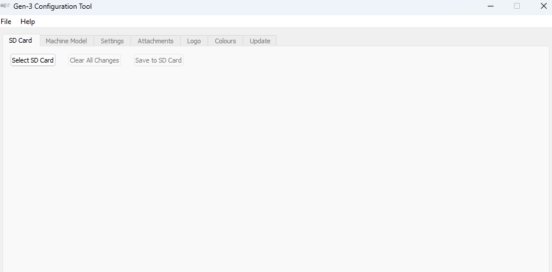Close the Gen-3 Configuration Tool window
Image resolution: width=552 pixels, height=272 pixels.
tap(543, 6)
